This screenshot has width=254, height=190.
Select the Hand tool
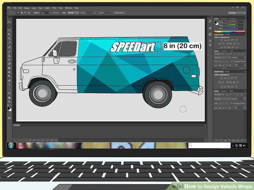(x=9, y=97)
